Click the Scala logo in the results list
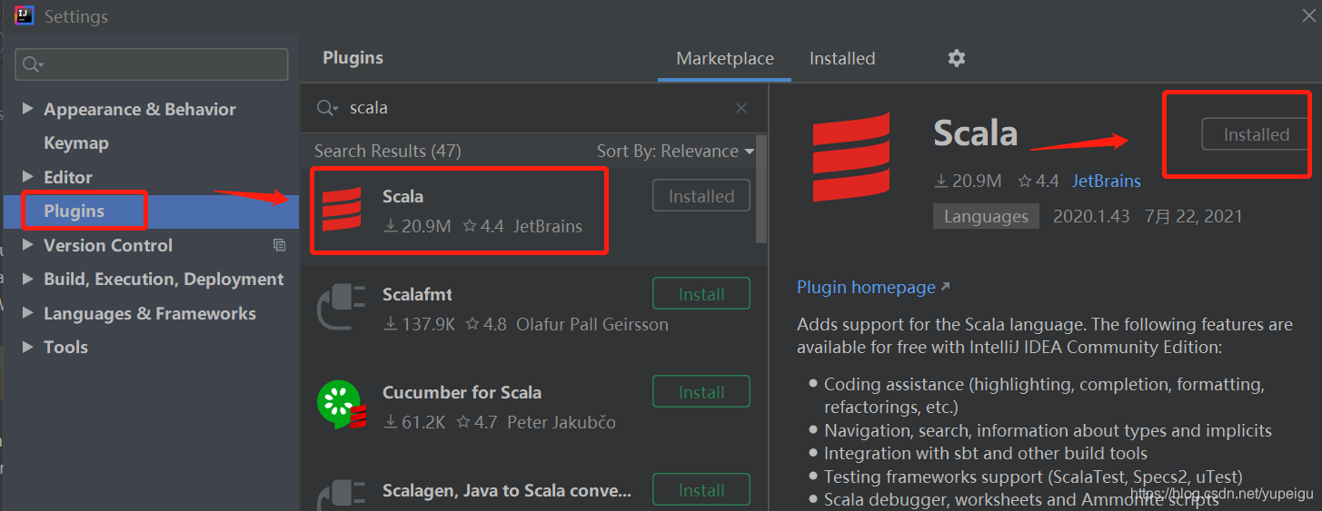The image size is (1322, 511). coord(342,210)
